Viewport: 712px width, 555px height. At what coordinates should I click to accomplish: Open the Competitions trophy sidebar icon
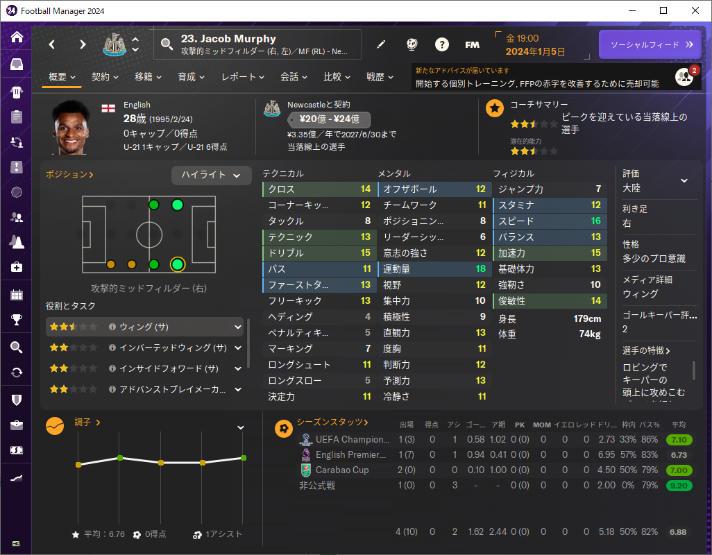point(17,320)
